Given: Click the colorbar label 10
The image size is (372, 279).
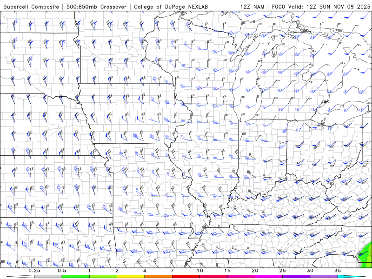Looking at the screenshot, I should pos(200,271).
